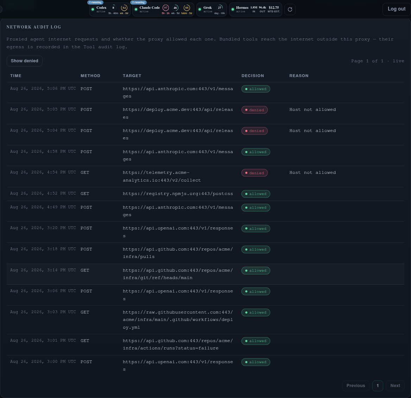Click the allowed badge for 5:06 PM request
The width and height of the screenshot is (411, 398).
pos(255,89)
